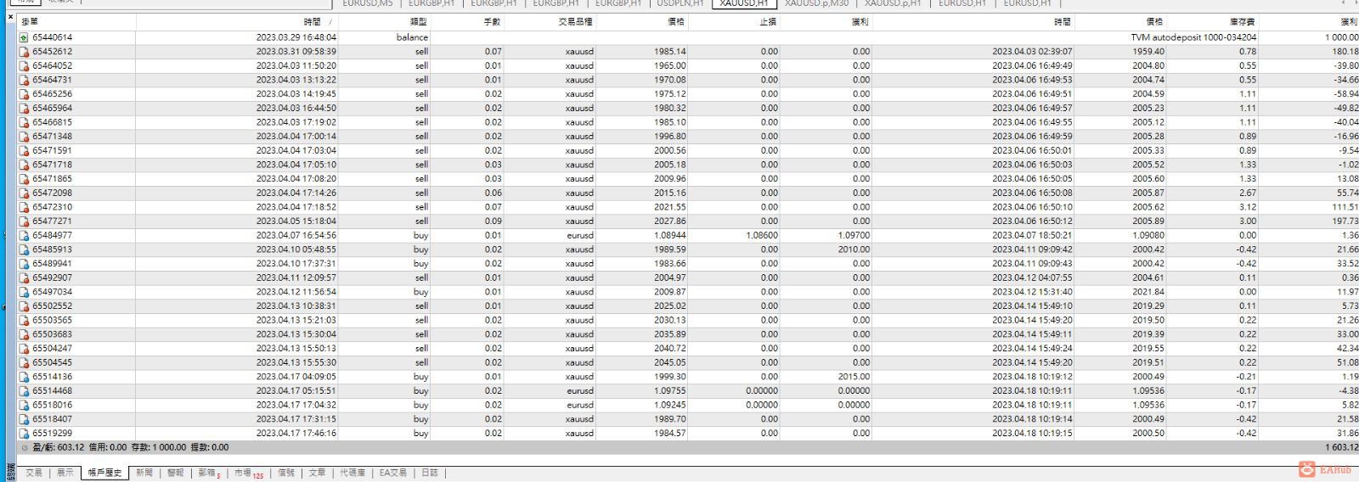Open the 文章 tab

coord(317,473)
